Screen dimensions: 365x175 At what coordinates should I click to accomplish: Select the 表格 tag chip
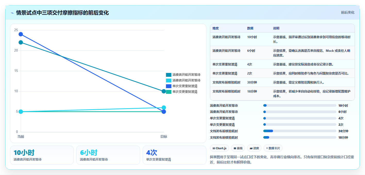(x=238, y=148)
